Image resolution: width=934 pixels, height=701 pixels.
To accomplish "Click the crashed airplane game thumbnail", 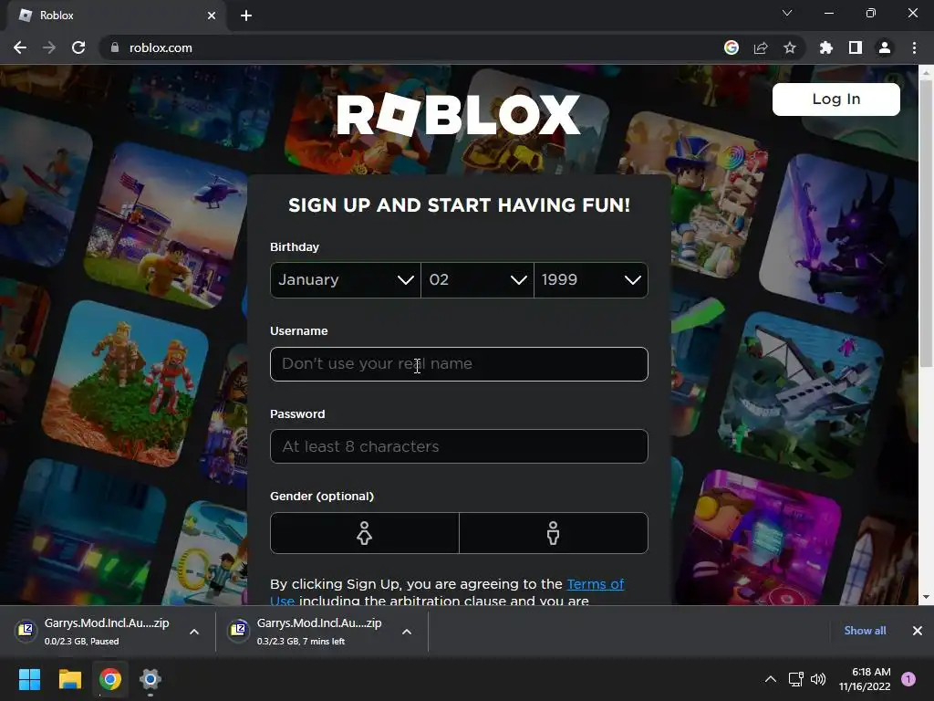I will pyautogui.click(x=803, y=394).
